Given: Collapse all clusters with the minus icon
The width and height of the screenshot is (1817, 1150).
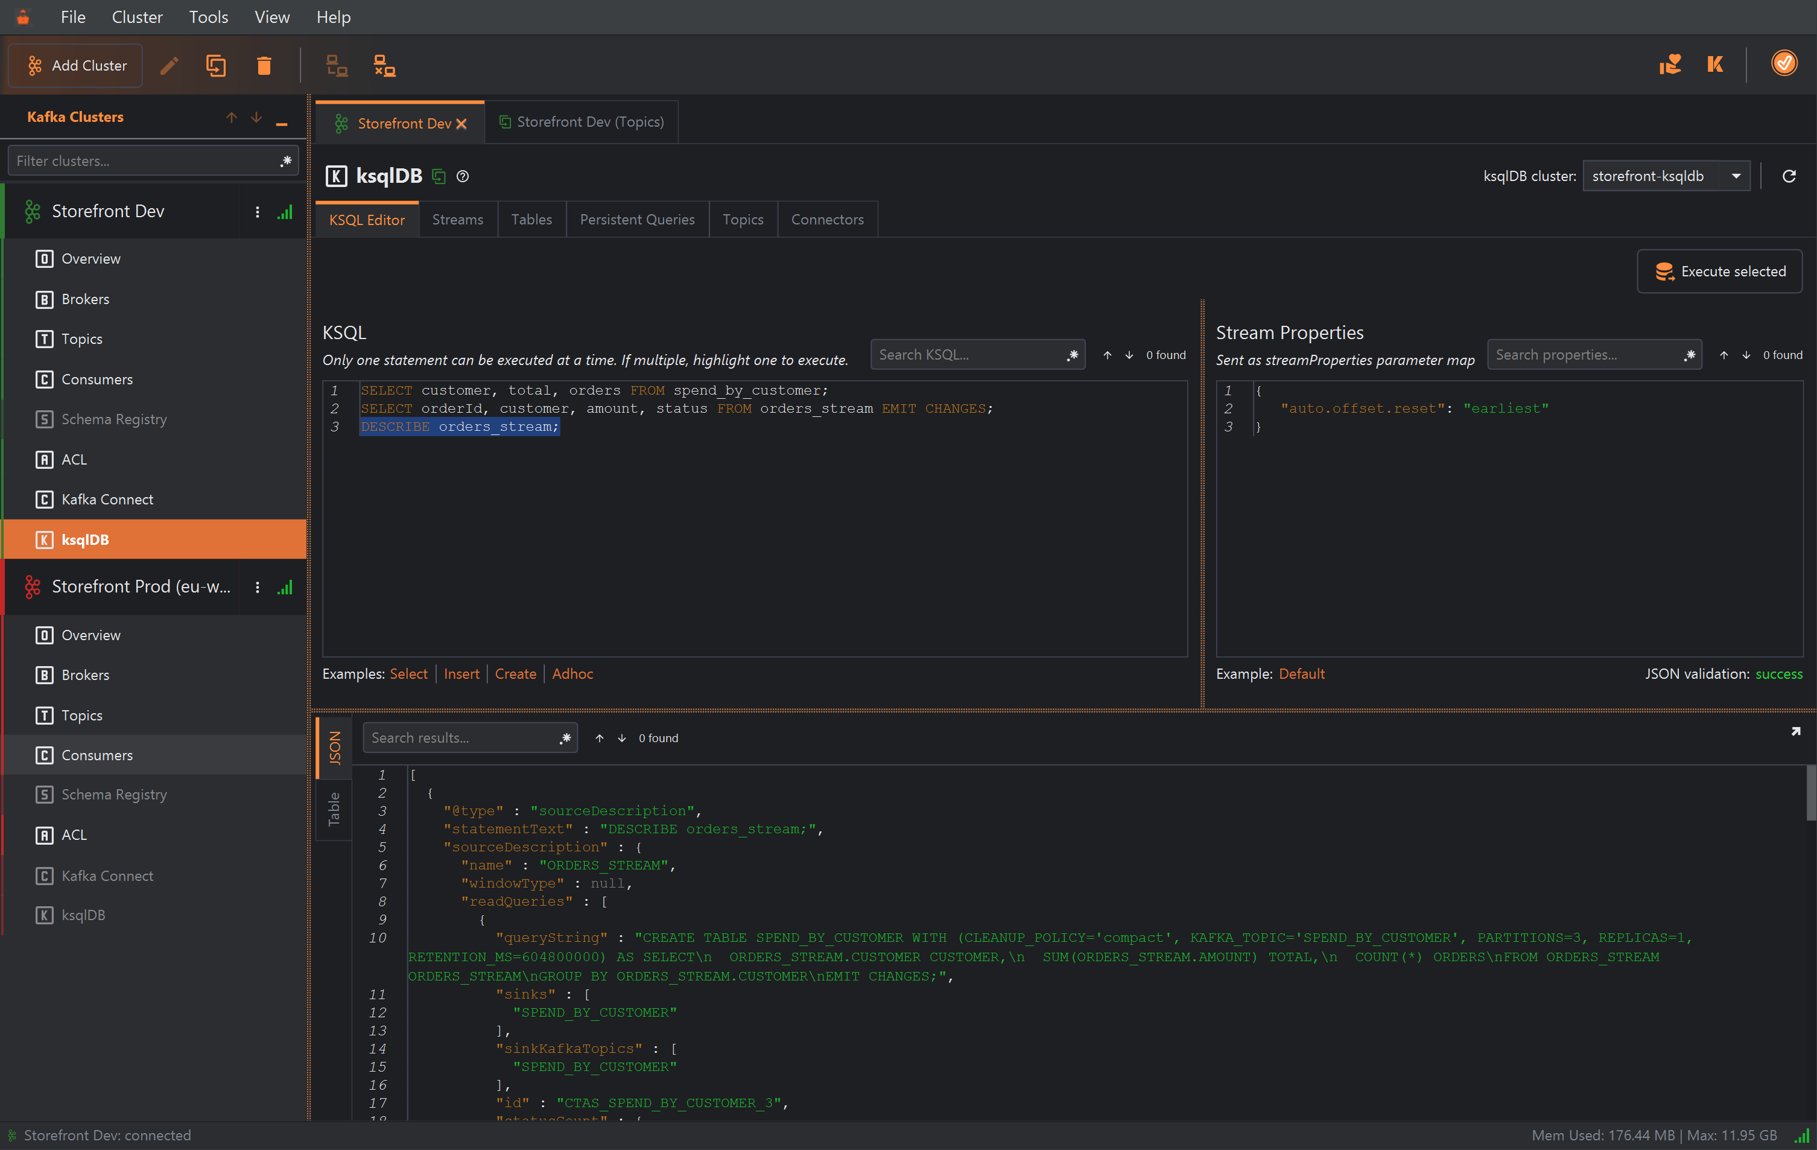Looking at the screenshot, I should point(282,124).
